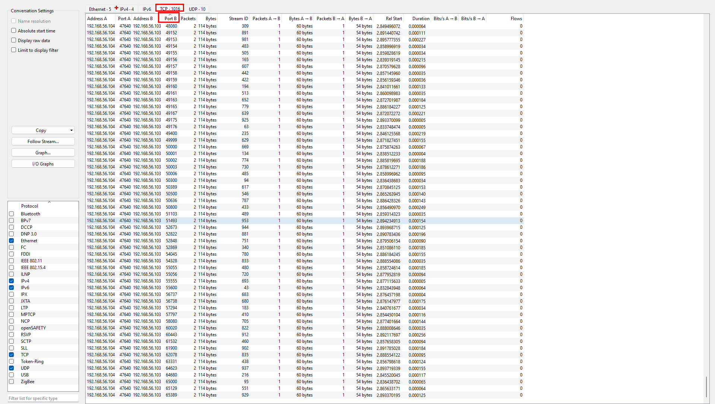This screenshot has width=715, height=404.
Task: Toggle Display raw data checkbox
Action: [14, 40]
